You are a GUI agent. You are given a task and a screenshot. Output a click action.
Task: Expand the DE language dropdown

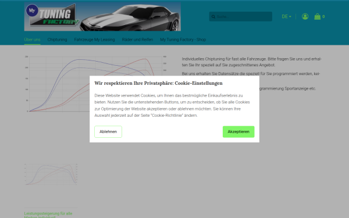(286, 17)
